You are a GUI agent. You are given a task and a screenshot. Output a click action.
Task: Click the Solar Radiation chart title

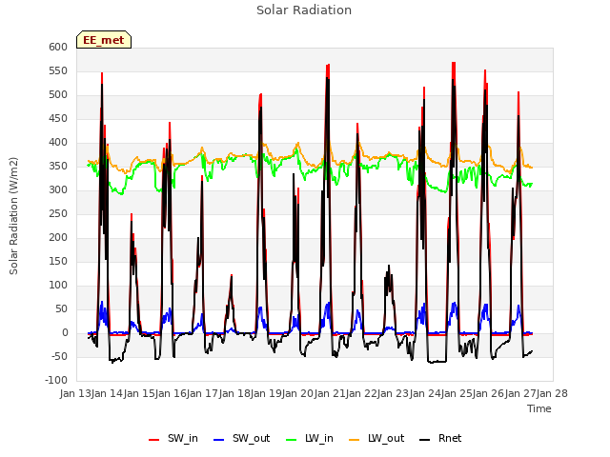click(304, 10)
